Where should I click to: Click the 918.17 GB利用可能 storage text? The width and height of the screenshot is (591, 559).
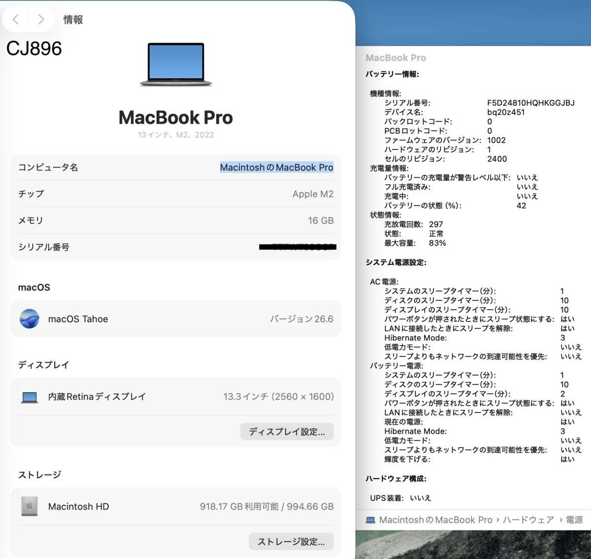tap(239, 506)
